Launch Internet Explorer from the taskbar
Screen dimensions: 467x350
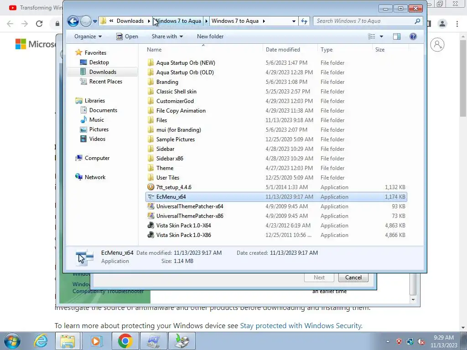click(41, 341)
